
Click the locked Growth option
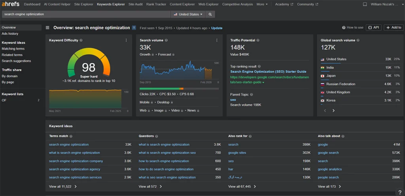coord(147,54)
